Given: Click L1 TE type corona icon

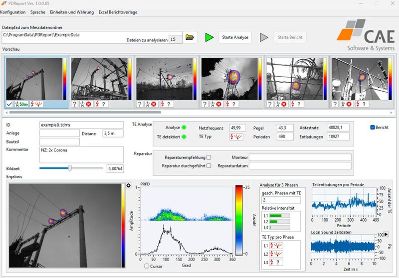Looking at the screenshot, I should click(276, 246).
